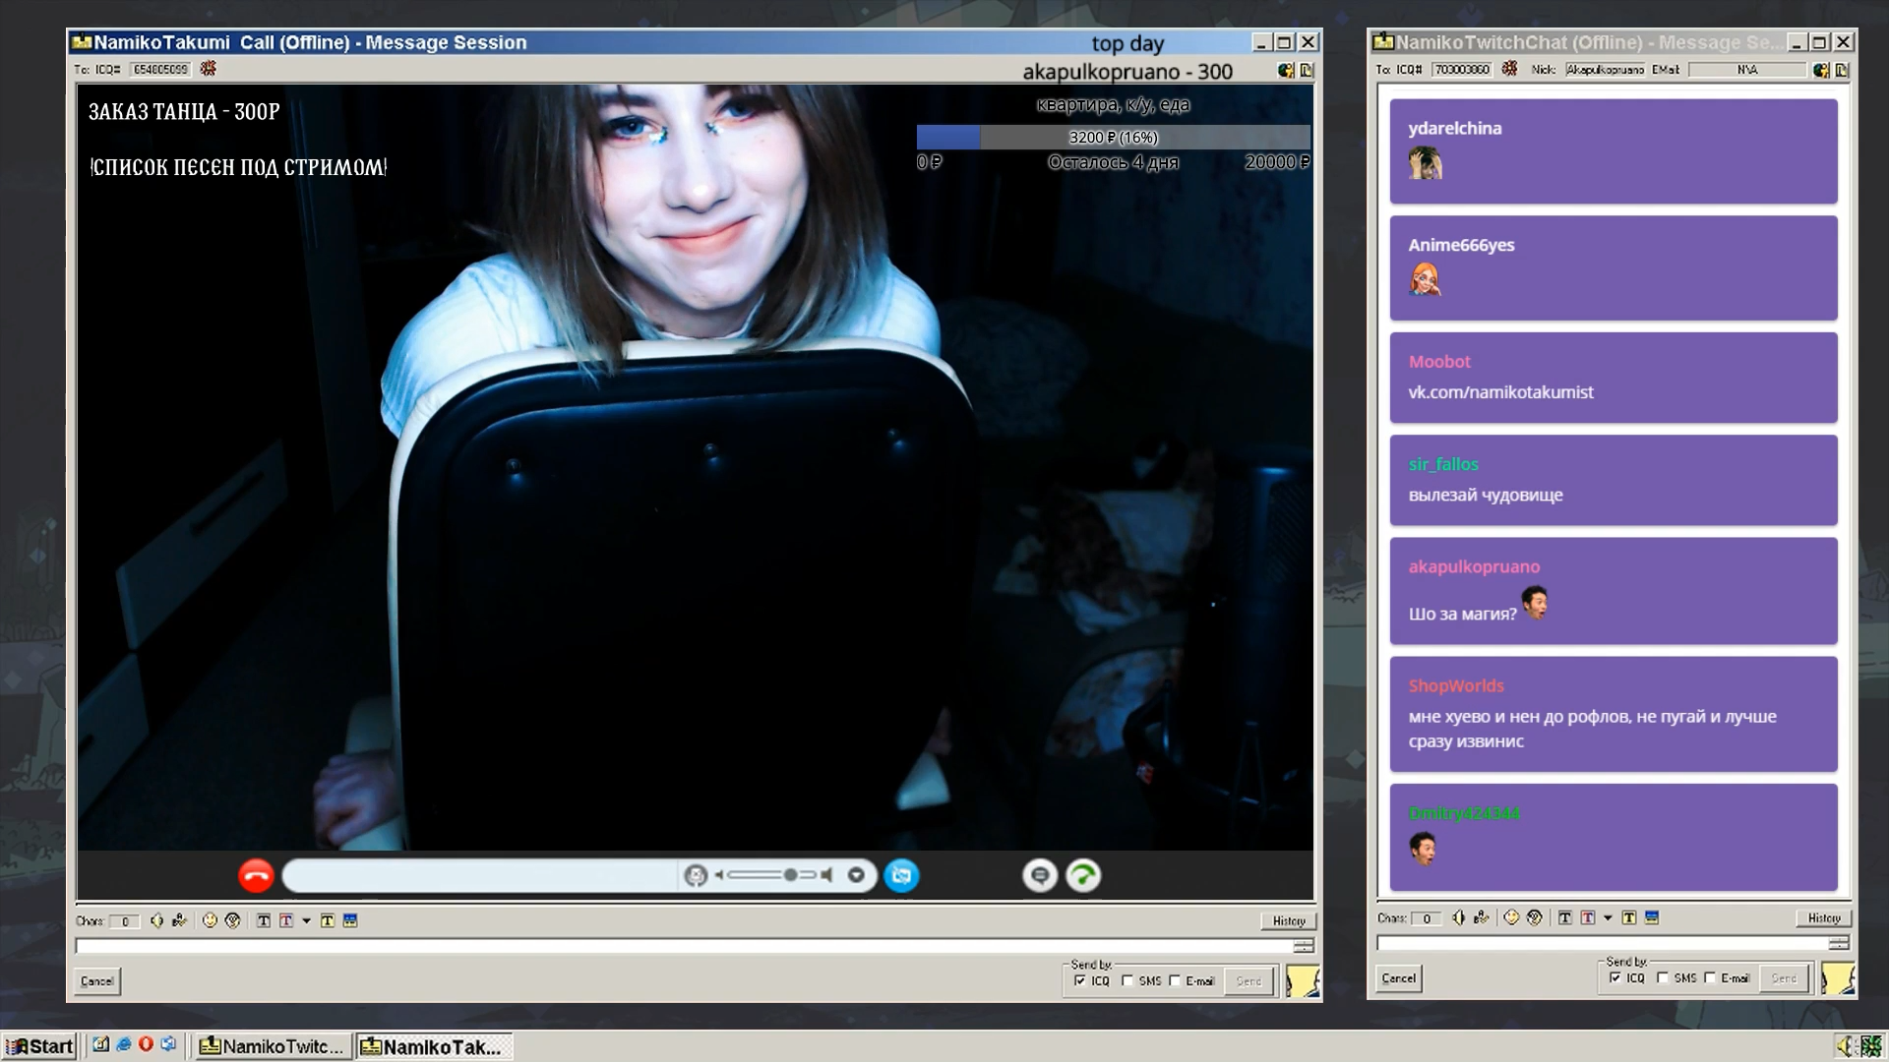This screenshot has height=1062, width=1889.
Task: Click the green call answer icon
Action: point(1083,875)
